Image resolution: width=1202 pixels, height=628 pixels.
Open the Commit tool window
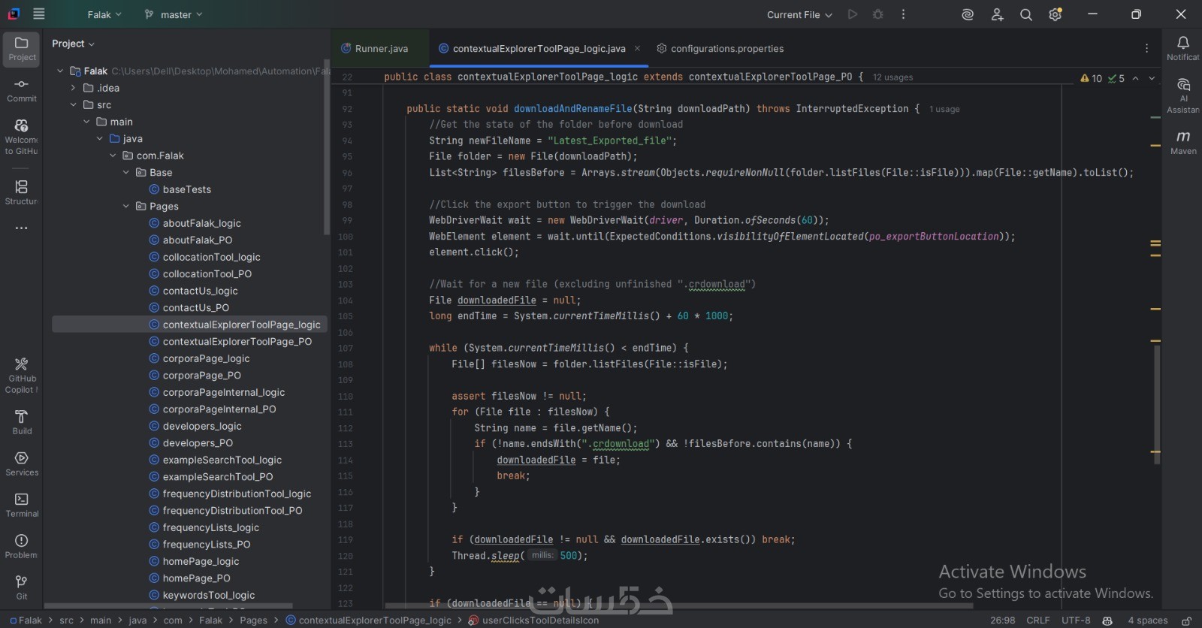pyautogui.click(x=22, y=90)
